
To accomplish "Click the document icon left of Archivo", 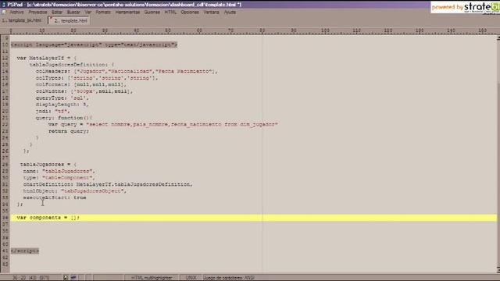I will coord(4,12).
